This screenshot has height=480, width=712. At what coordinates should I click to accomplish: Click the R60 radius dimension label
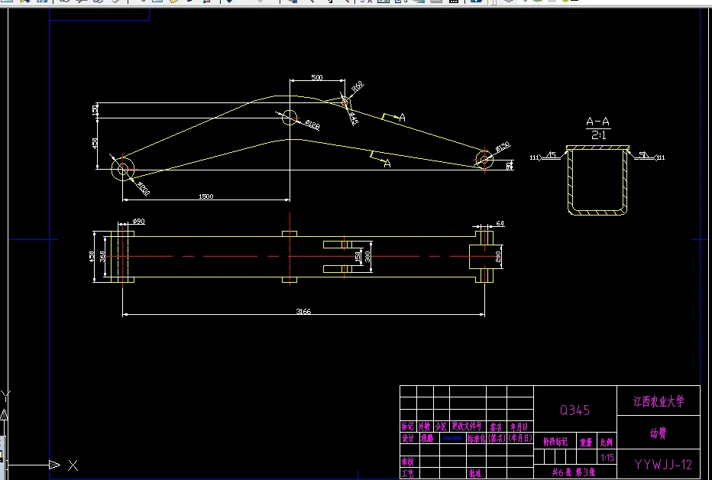(358, 86)
